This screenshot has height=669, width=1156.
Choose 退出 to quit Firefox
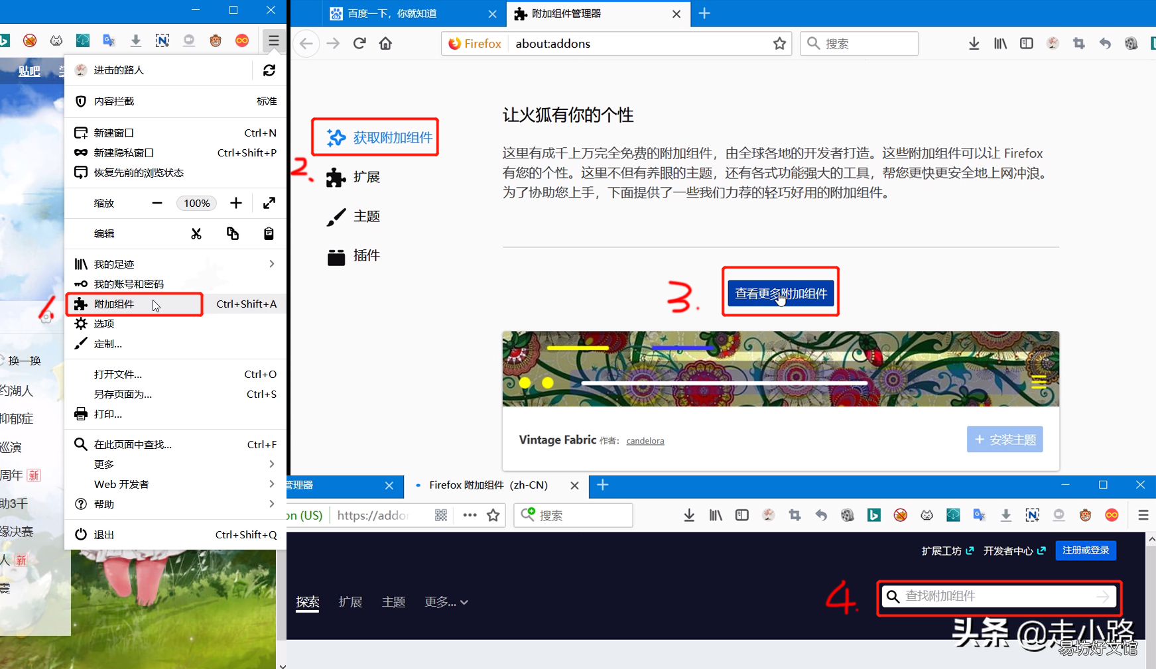[176, 534]
